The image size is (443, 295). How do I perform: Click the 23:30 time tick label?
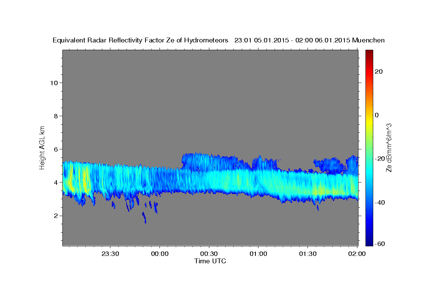coord(110,254)
